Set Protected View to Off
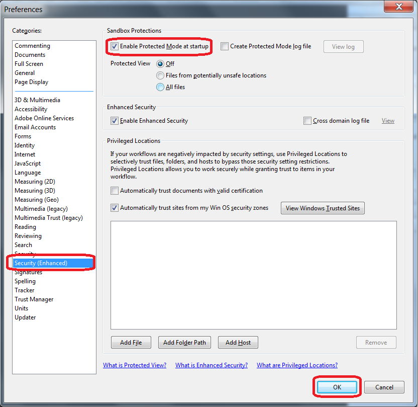418x407 pixels. 159,64
